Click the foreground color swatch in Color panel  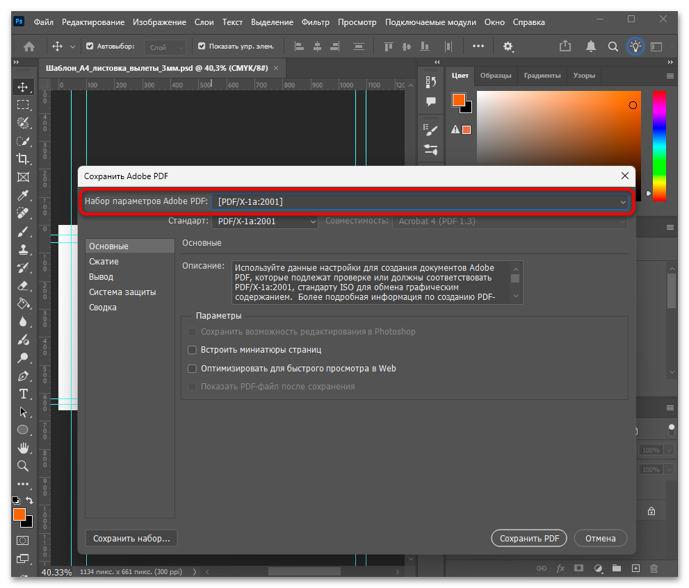[459, 99]
